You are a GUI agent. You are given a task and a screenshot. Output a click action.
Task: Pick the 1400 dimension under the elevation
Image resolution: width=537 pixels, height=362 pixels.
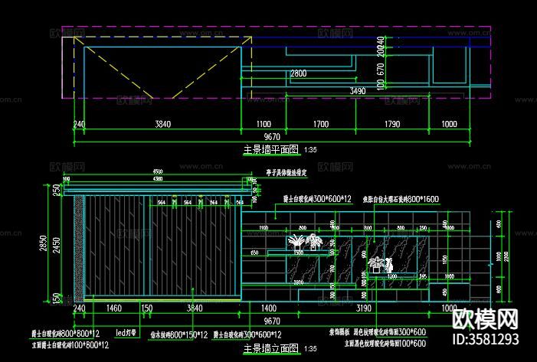click(269, 308)
